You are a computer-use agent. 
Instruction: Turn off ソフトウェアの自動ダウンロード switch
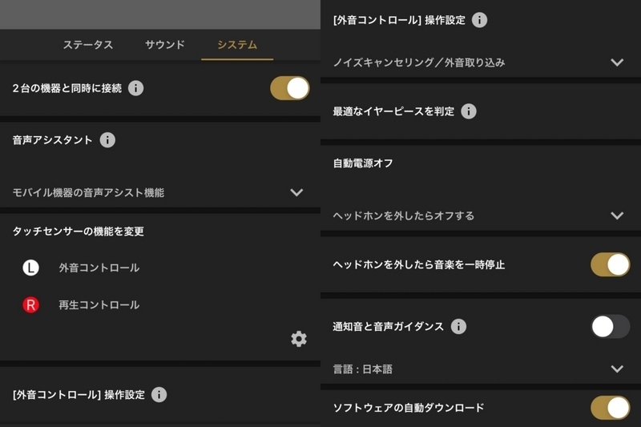(x=610, y=408)
